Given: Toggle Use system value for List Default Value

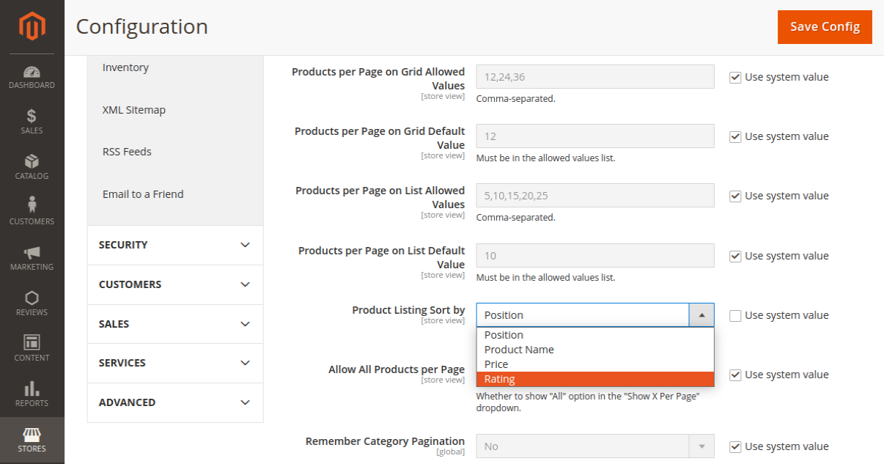Looking at the screenshot, I should click(x=735, y=256).
